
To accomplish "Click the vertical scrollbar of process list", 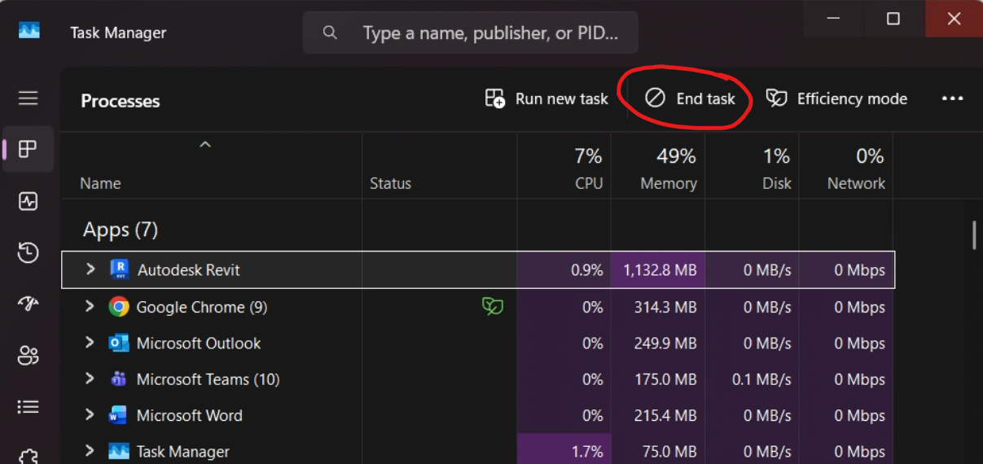I will pyautogui.click(x=974, y=234).
